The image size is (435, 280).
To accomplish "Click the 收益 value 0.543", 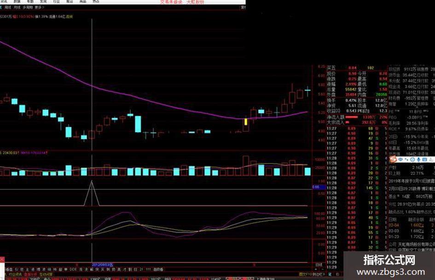I will (x=352, y=111).
